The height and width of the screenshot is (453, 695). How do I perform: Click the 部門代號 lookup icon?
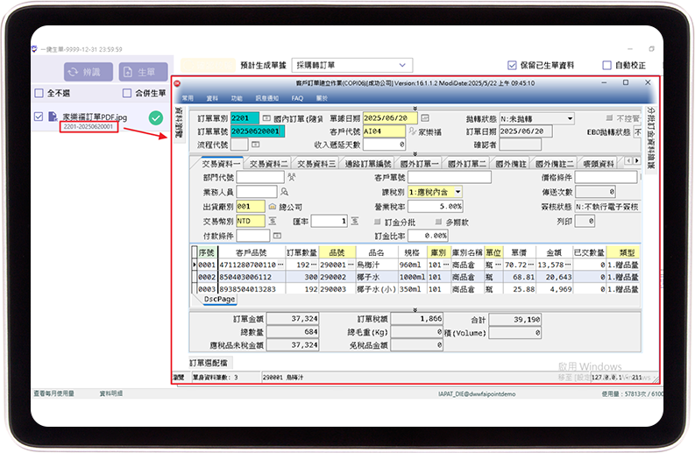pyautogui.click(x=291, y=177)
